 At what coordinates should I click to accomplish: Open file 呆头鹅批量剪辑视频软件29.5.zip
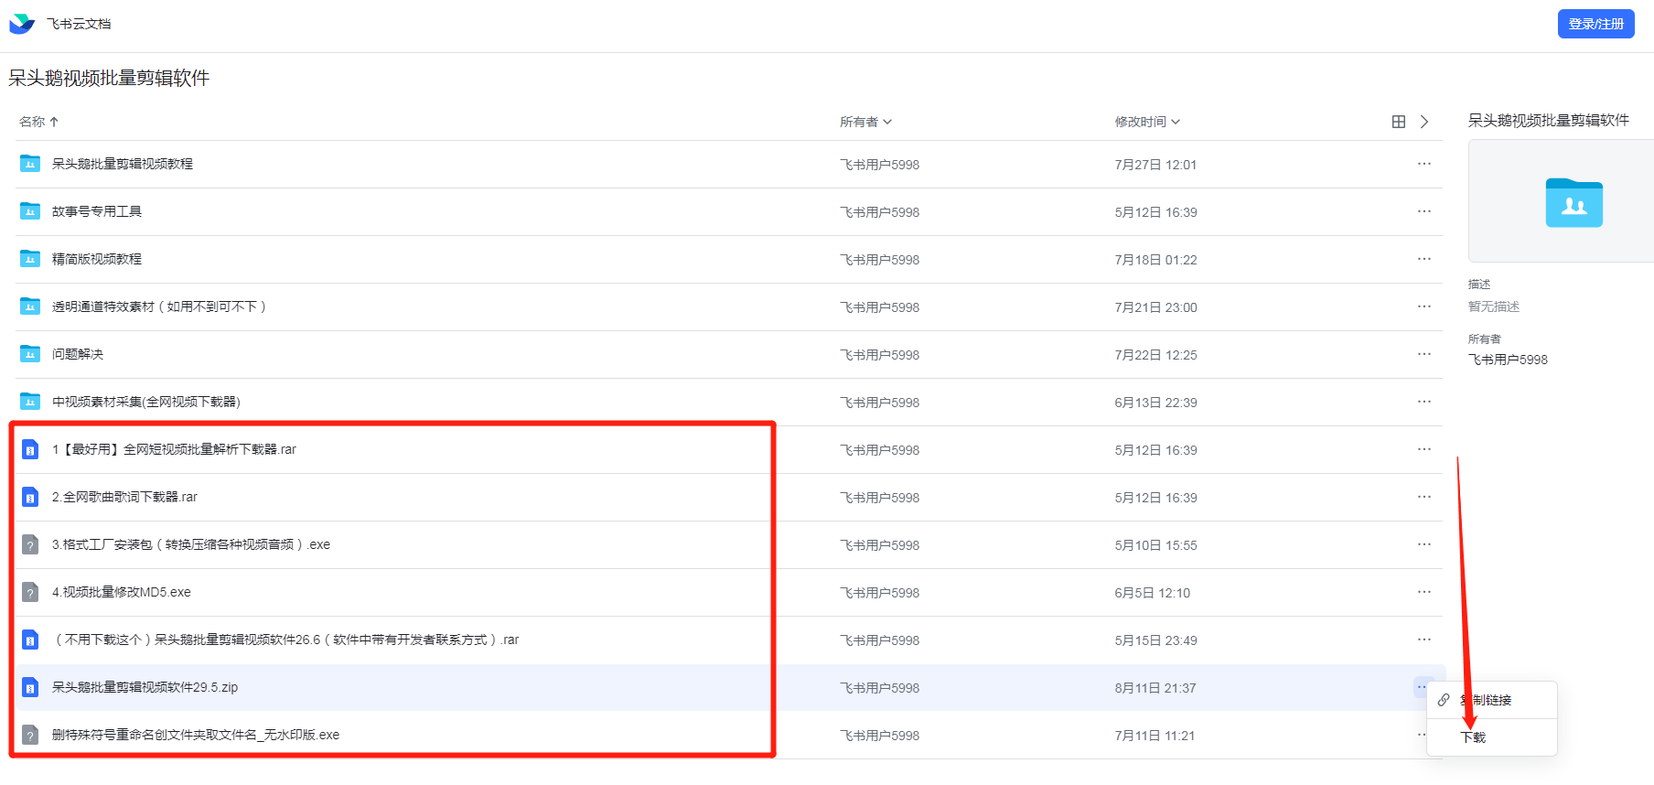point(145,687)
